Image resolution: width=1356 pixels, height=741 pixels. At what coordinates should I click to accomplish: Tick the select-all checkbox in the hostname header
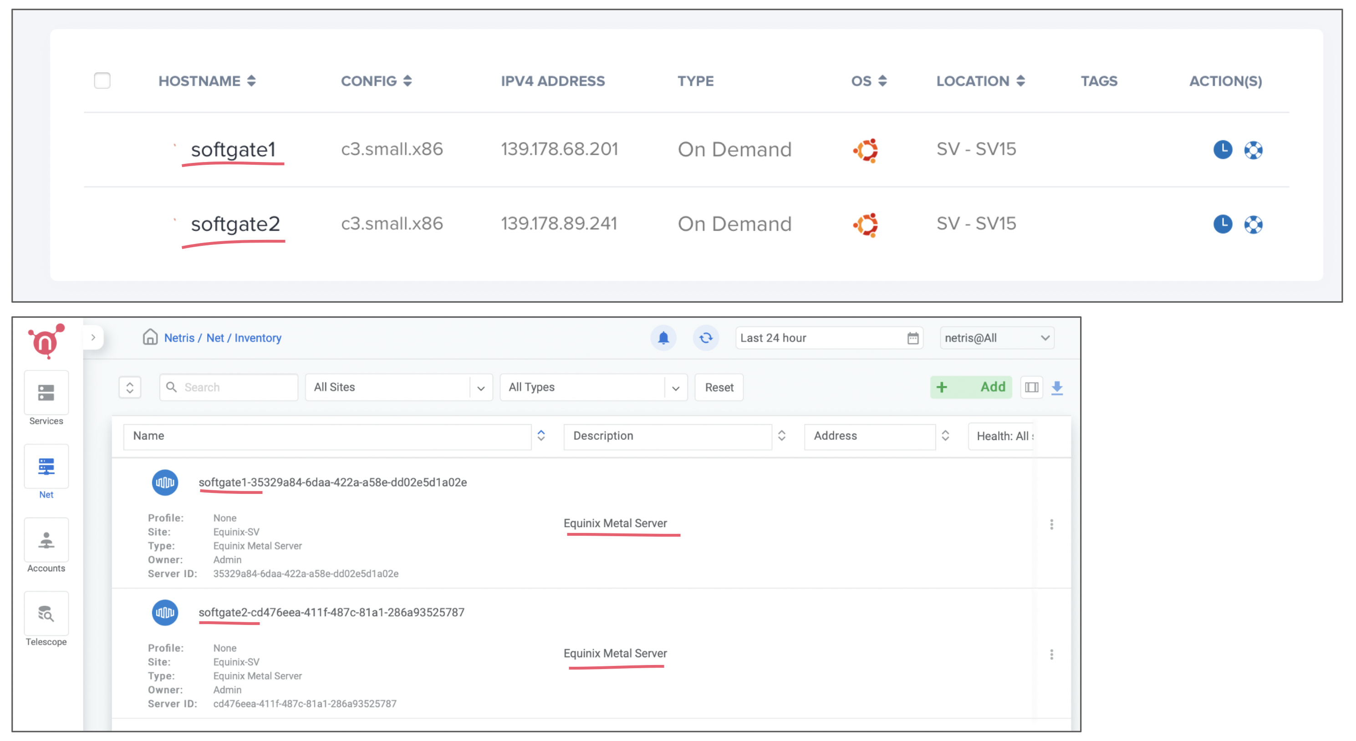coord(102,81)
